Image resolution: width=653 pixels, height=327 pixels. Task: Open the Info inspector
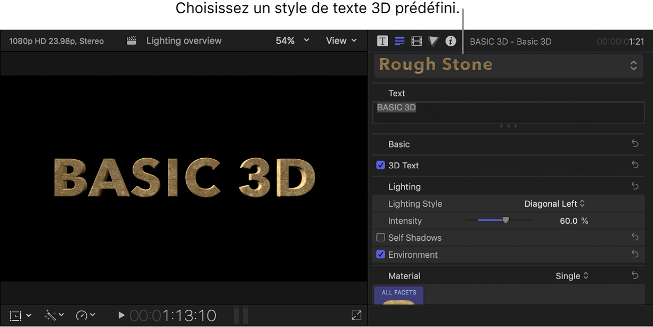450,40
